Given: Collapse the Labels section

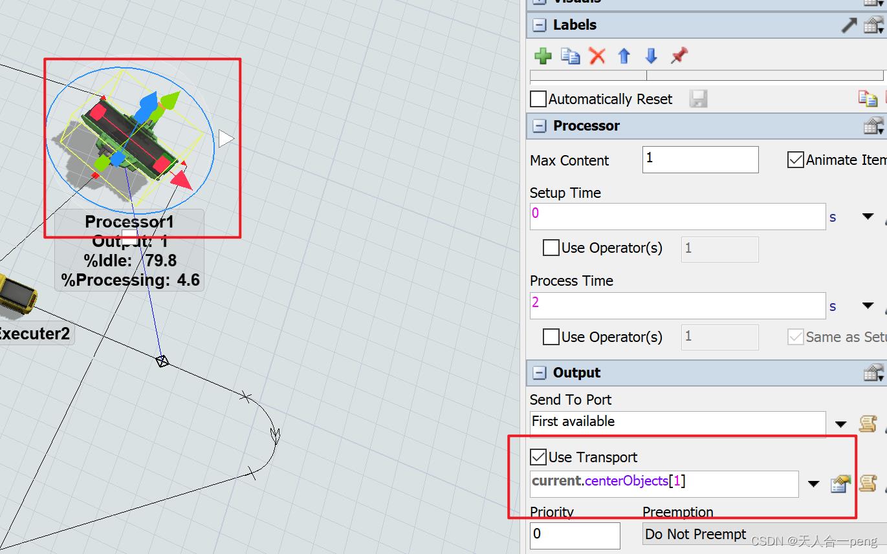Looking at the screenshot, I should pyautogui.click(x=539, y=25).
